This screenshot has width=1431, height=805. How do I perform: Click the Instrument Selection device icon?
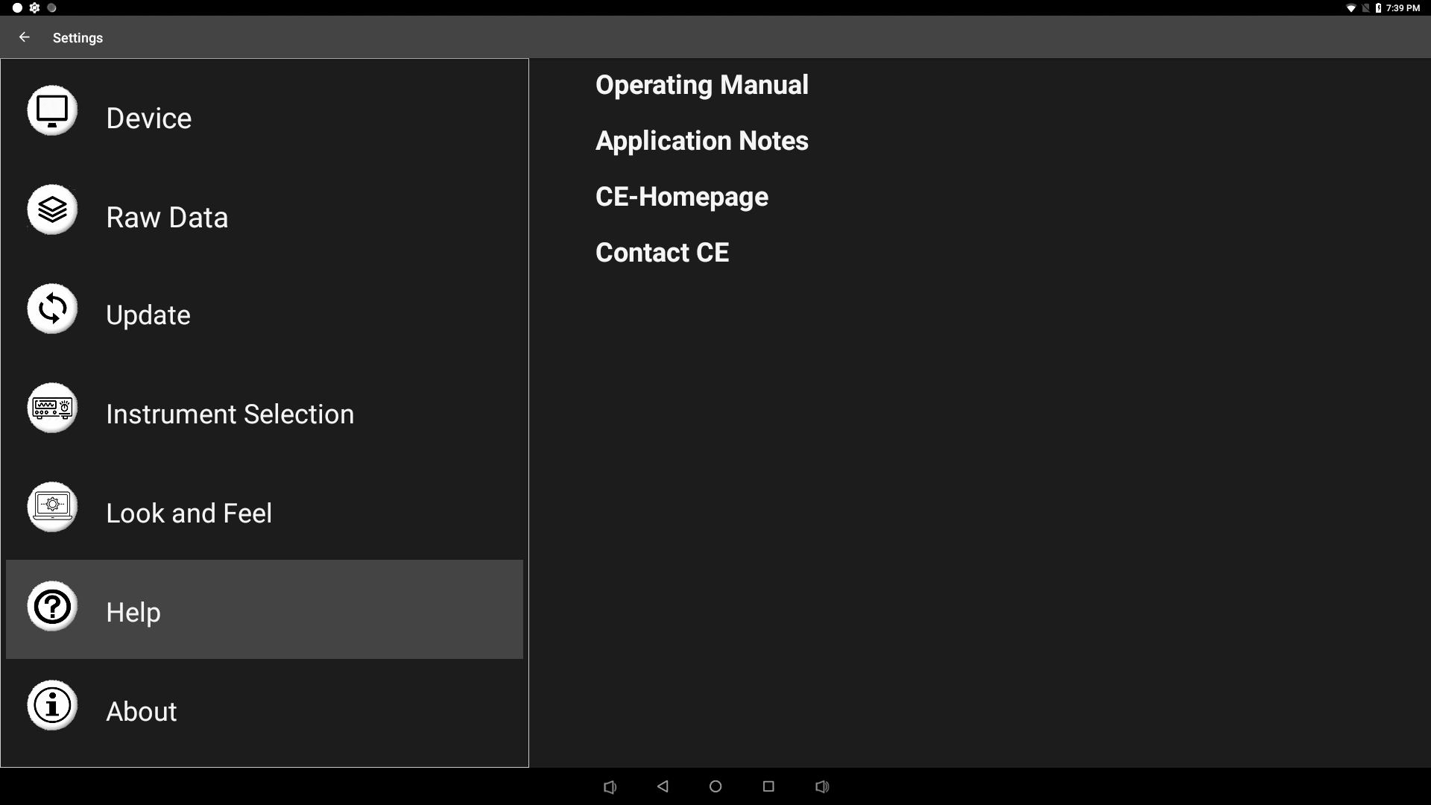click(52, 408)
